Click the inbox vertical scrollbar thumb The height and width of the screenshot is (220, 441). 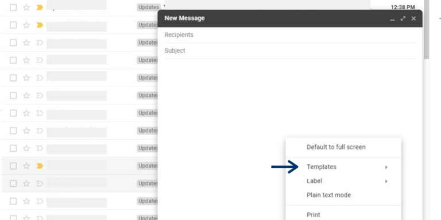427,29
